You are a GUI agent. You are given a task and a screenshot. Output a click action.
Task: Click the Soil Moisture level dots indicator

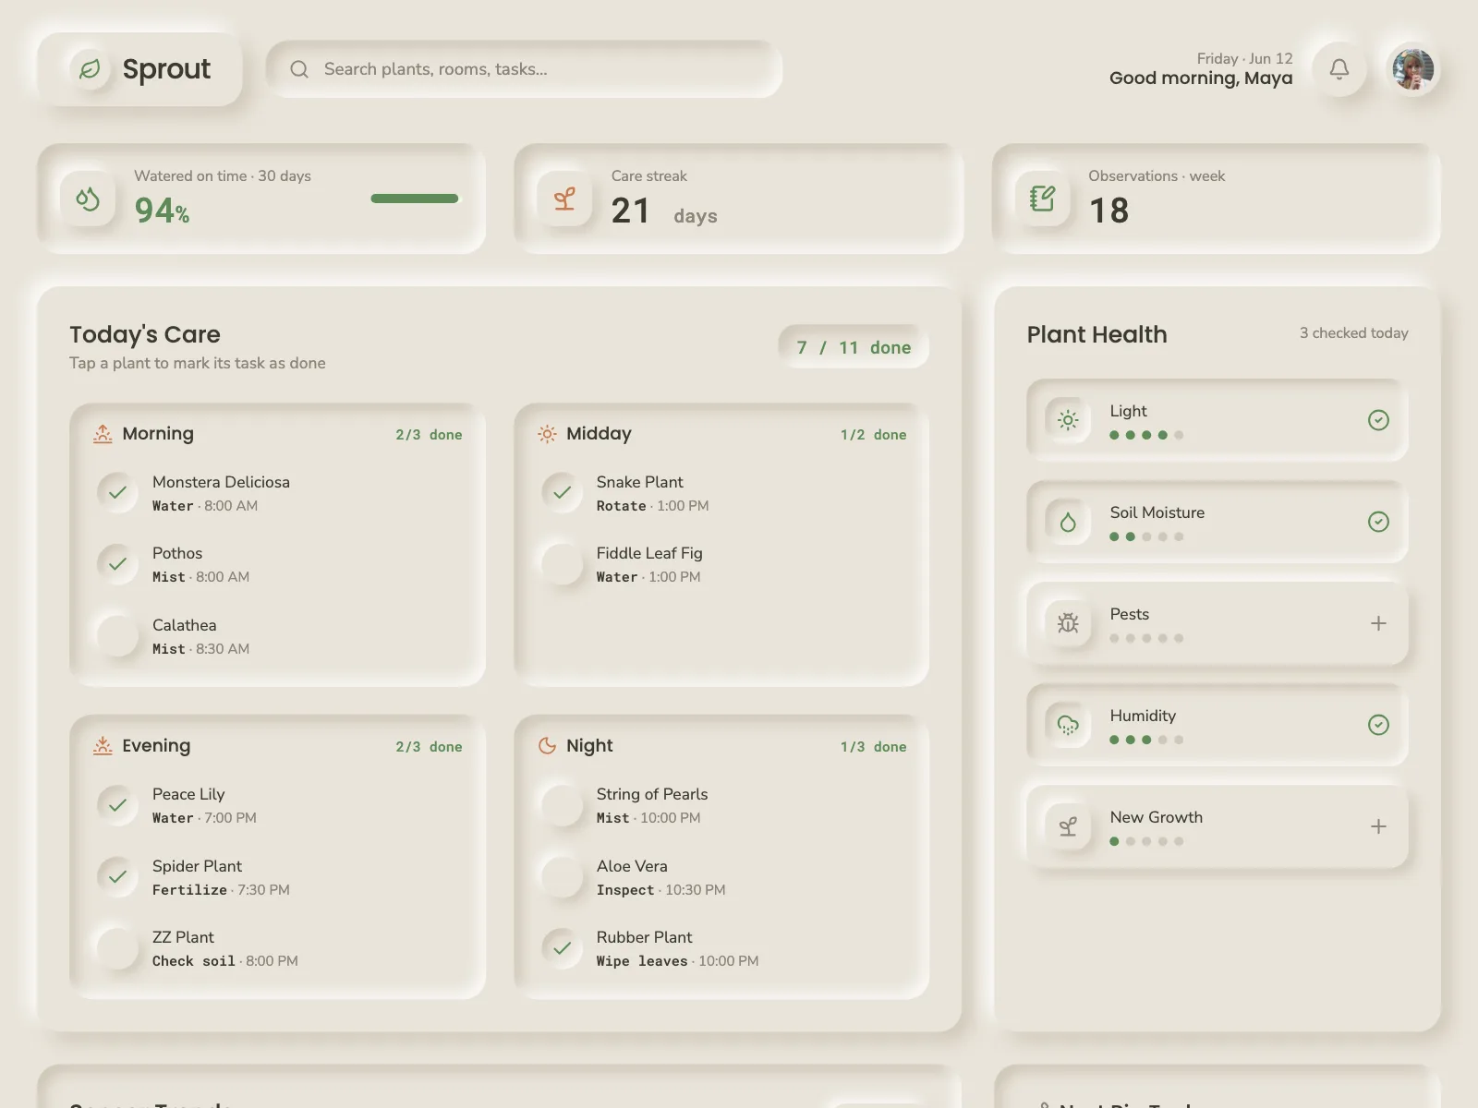[1146, 536]
